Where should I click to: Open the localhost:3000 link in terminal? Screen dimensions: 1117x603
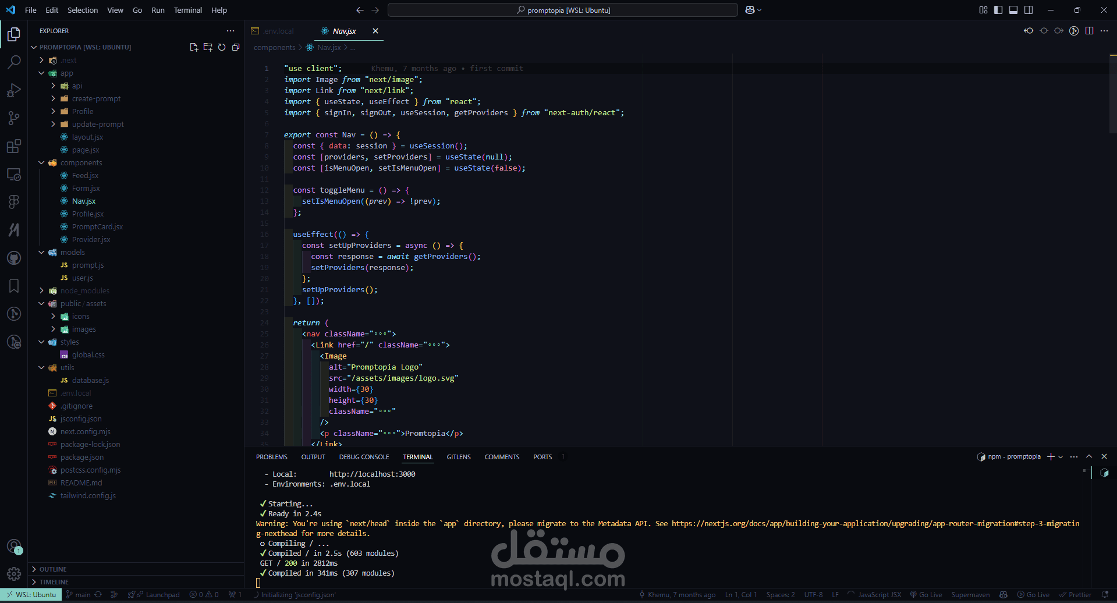[x=373, y=474]
